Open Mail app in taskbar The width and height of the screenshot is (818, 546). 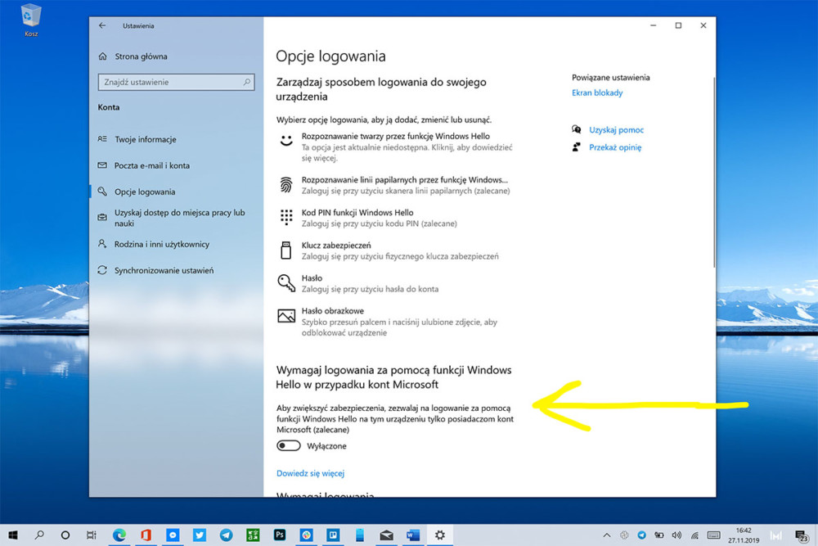[387, 535]
